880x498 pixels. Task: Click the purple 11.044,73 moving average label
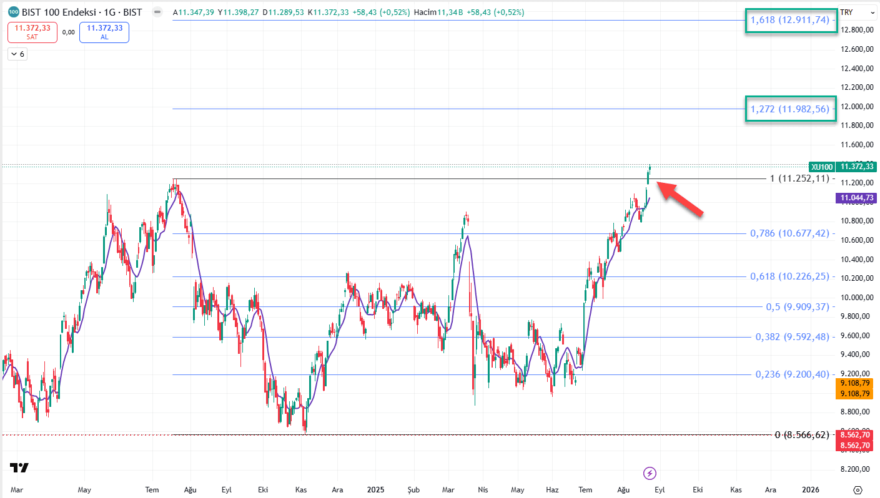point(856,198)
